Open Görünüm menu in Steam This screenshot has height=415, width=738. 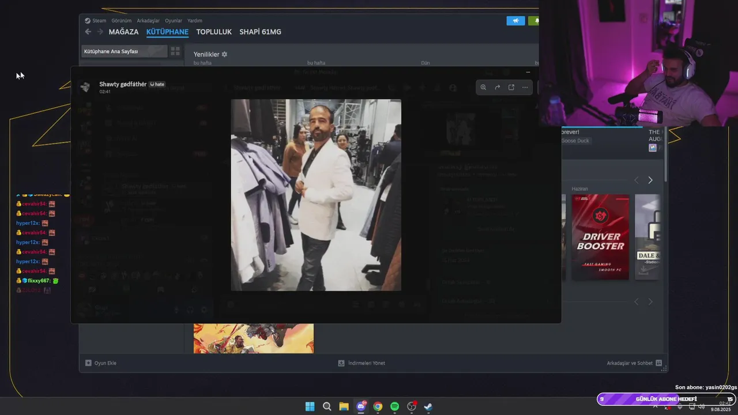click(x=122, y=21)
